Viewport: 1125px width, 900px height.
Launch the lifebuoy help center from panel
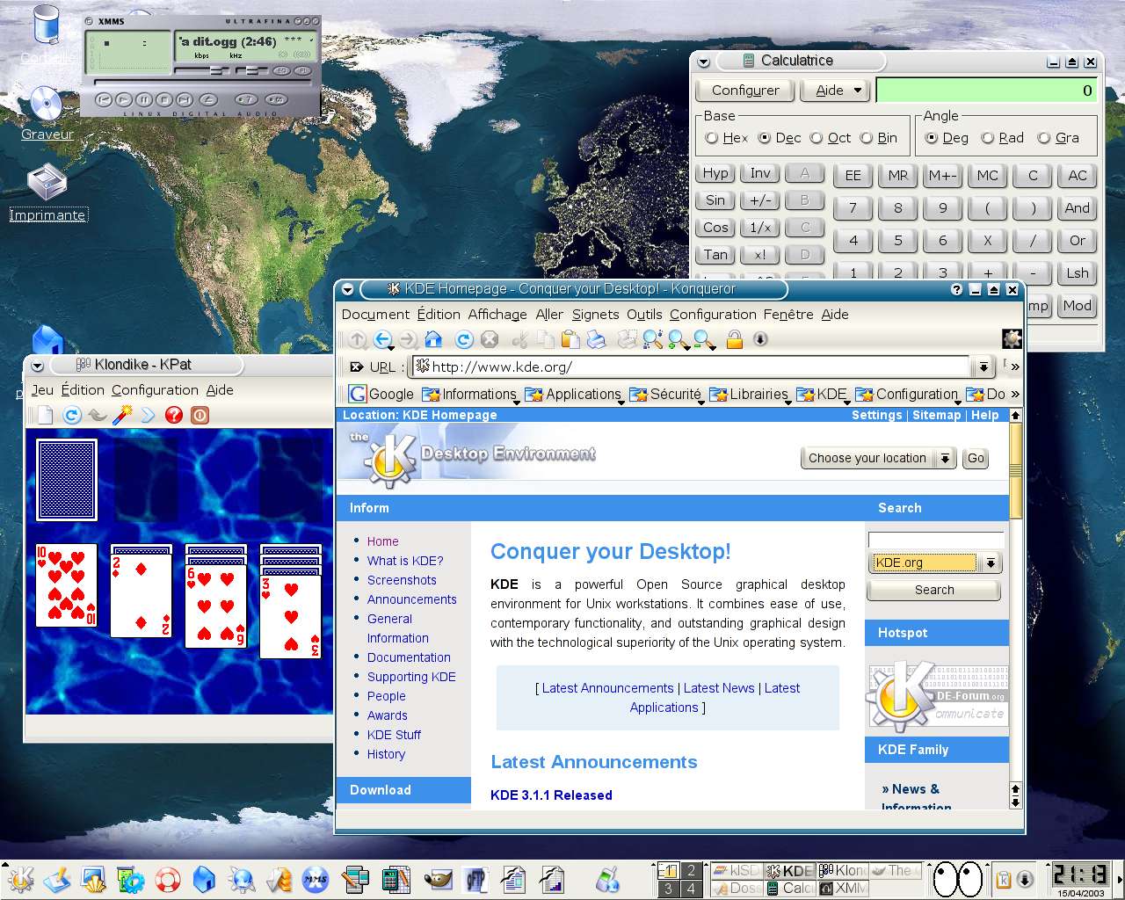167,879
